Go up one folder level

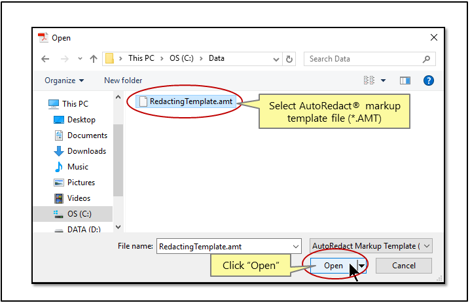[x=94, y=59]
